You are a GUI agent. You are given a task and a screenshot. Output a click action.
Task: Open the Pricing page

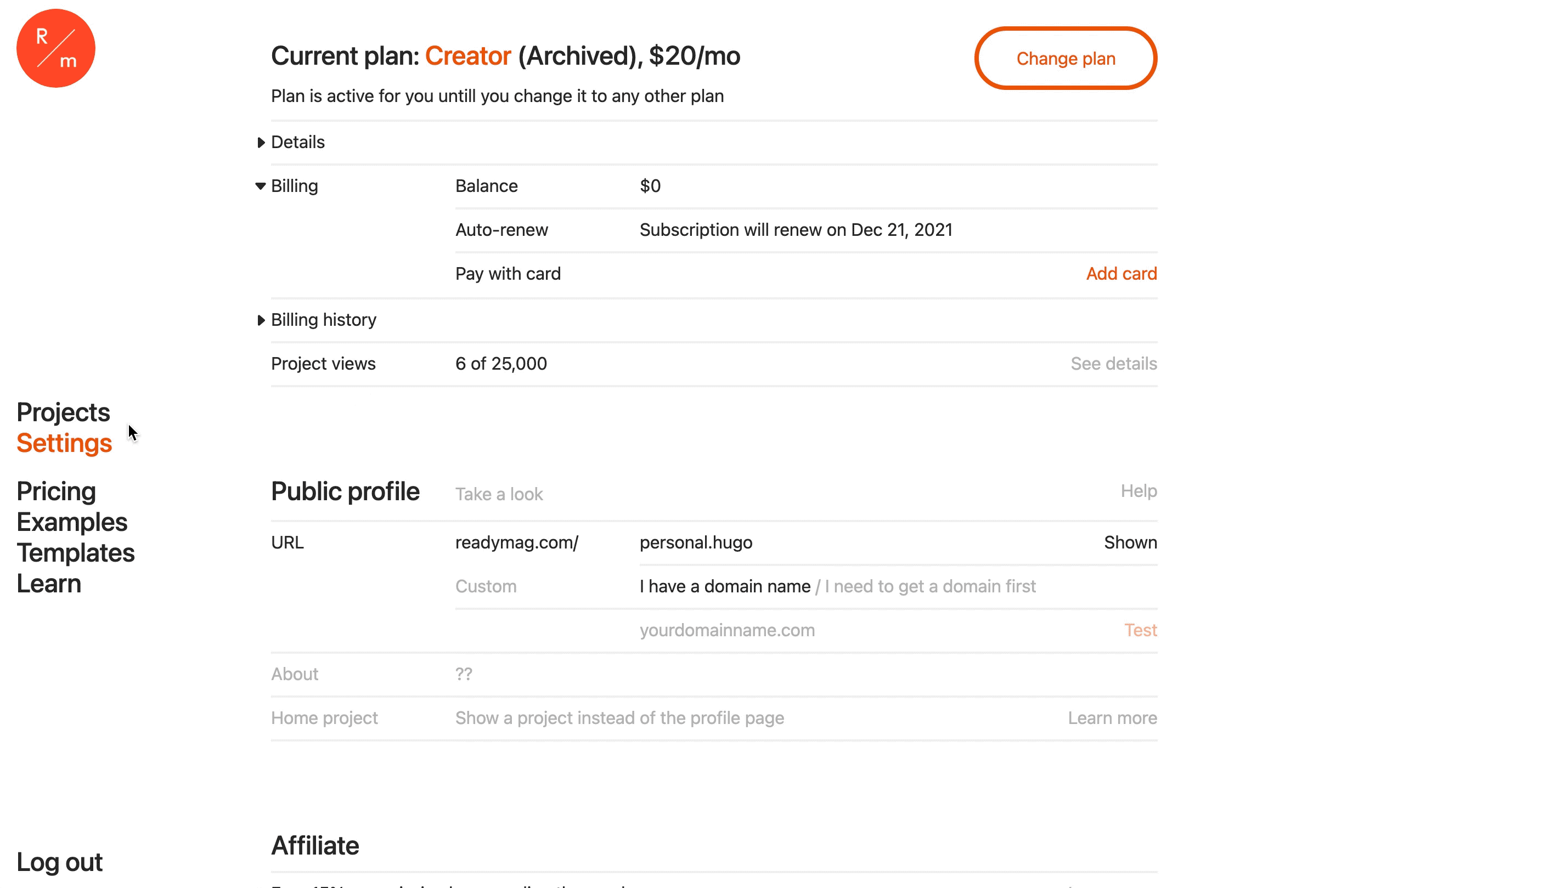(x=55, y=490)
